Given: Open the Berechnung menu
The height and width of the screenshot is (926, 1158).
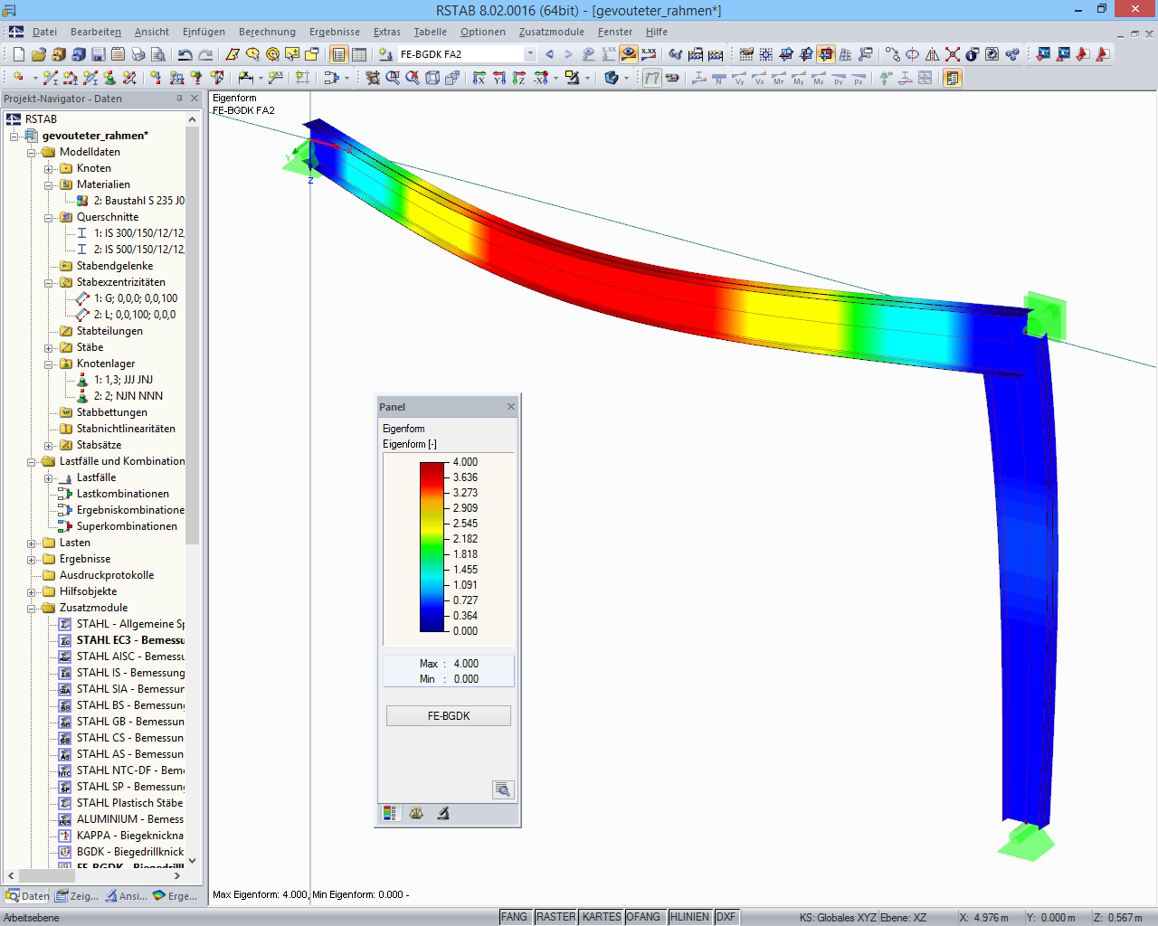Looking at the screenshot, I should click(x=267, y=32).
